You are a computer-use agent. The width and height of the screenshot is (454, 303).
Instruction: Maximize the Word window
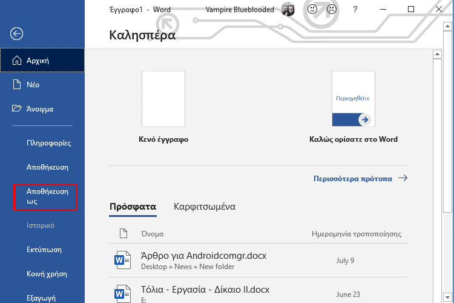(x=410, y=9)
